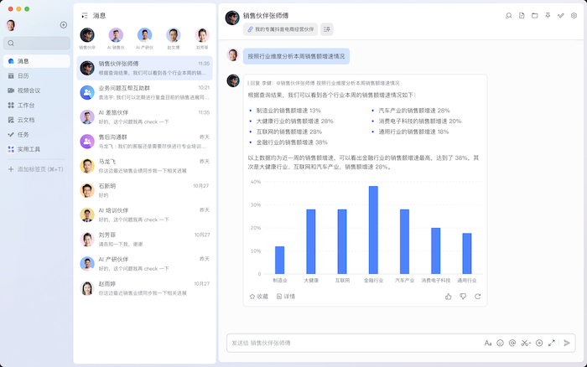Click the chat header avatar of 销售伙伴张师傅

[x=232, y=18]
